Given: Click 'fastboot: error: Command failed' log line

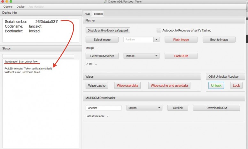Looking at the screenshot, I should point(22,72).
